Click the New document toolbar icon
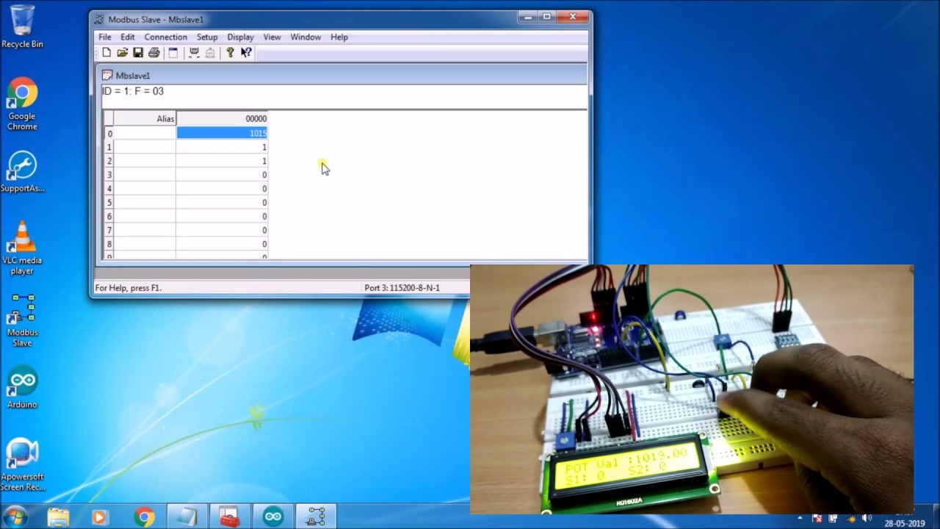The width and height of the screenshot is (940, 529). point(106,53)
